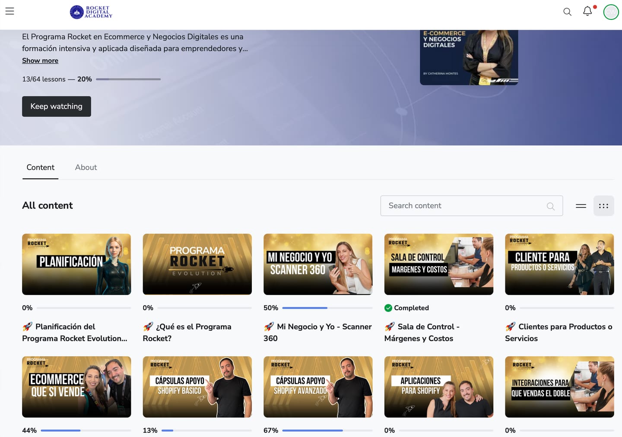Viewport: 622px width, 437px height.
Task: Open Sala de Control - Márgenes y Costos title
Action: 422,333
